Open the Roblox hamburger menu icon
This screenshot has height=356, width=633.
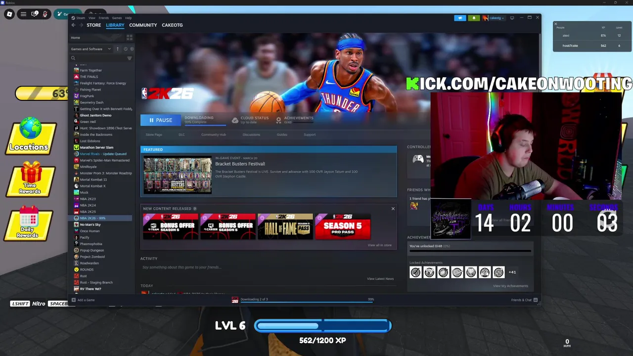(23, 14)
